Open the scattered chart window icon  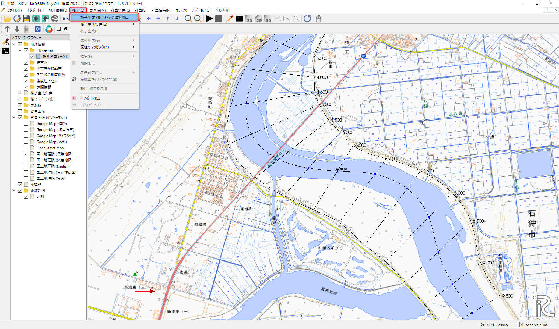(x=287, y=19)
